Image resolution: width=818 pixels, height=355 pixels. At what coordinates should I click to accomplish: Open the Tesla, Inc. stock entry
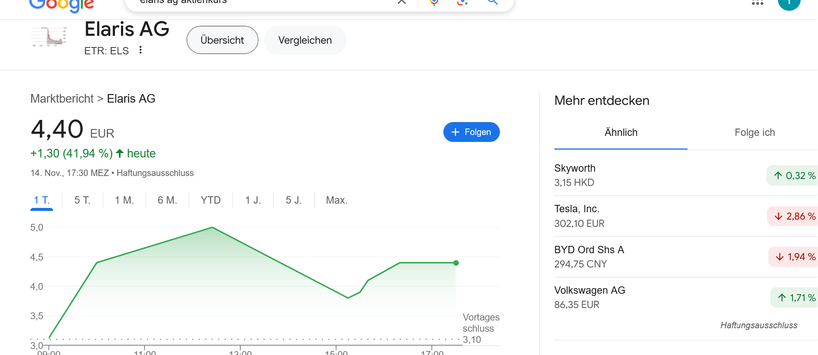coord(576,209)
